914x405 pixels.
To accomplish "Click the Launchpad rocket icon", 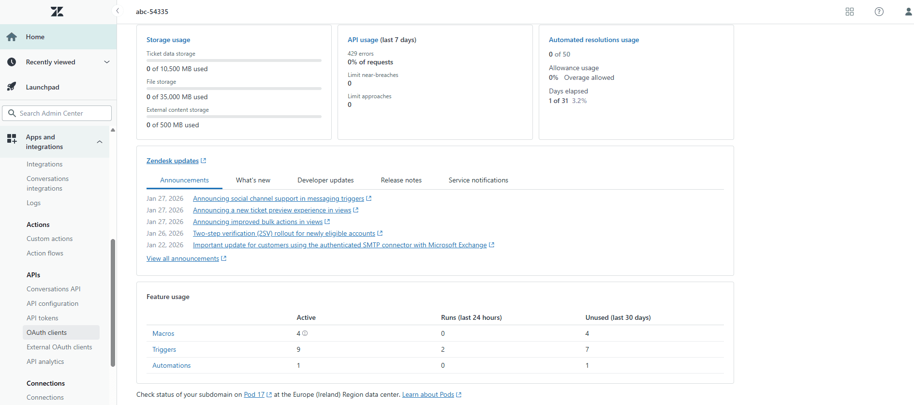I will (x=12, y=87).
